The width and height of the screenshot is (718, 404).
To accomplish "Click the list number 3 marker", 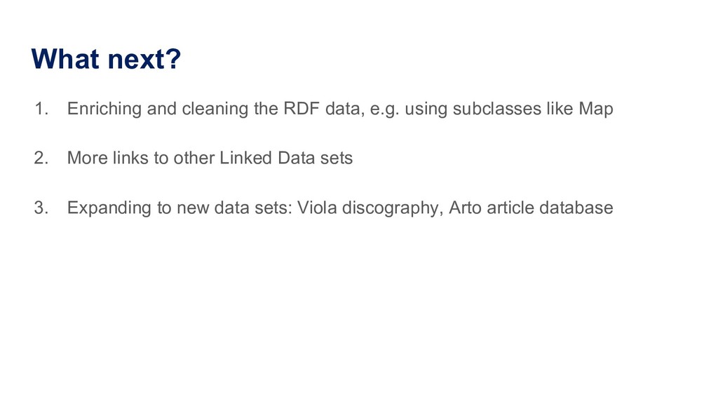I will [41, 208].
